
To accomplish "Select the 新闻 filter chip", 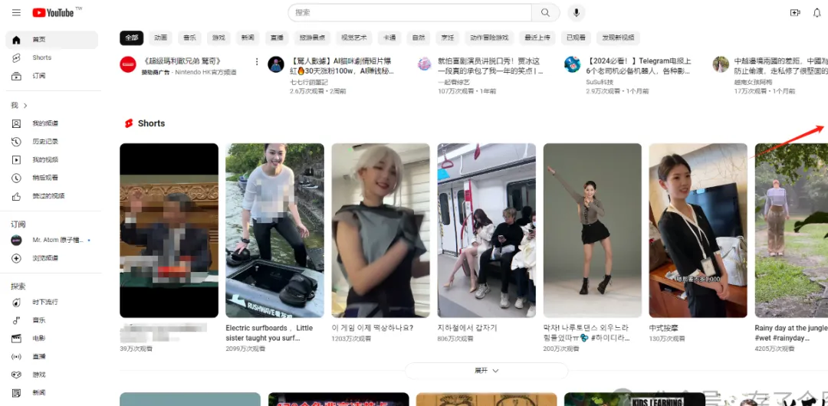I will click(x=248, y=38).
